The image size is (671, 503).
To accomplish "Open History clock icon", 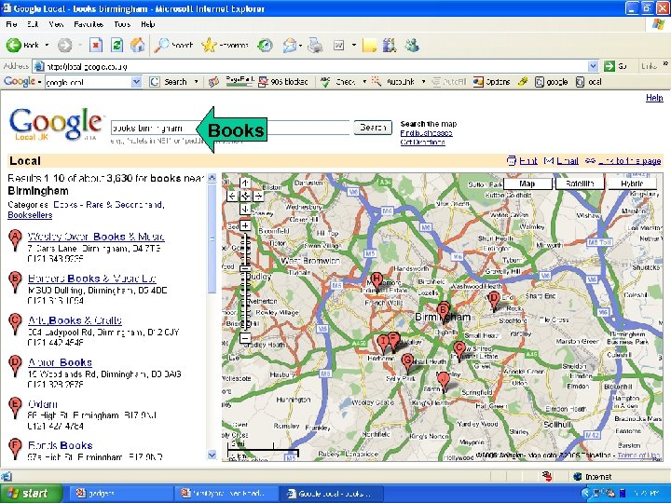I will (x=266, y=45).
